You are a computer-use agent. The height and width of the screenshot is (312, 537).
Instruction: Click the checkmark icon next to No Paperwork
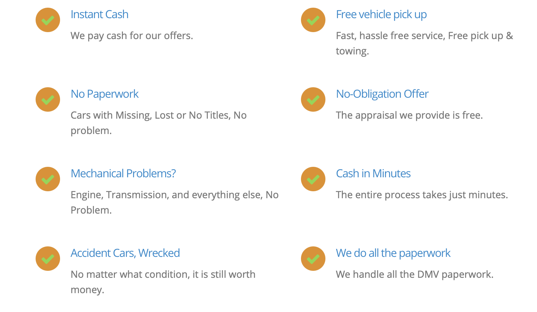click(x=48, y=99)
